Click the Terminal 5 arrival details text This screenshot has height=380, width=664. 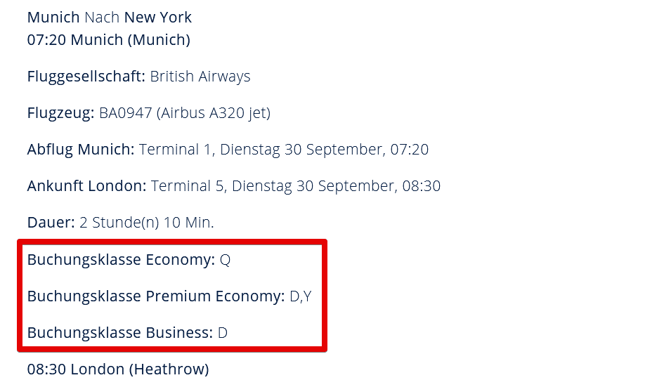pos(296,186)
